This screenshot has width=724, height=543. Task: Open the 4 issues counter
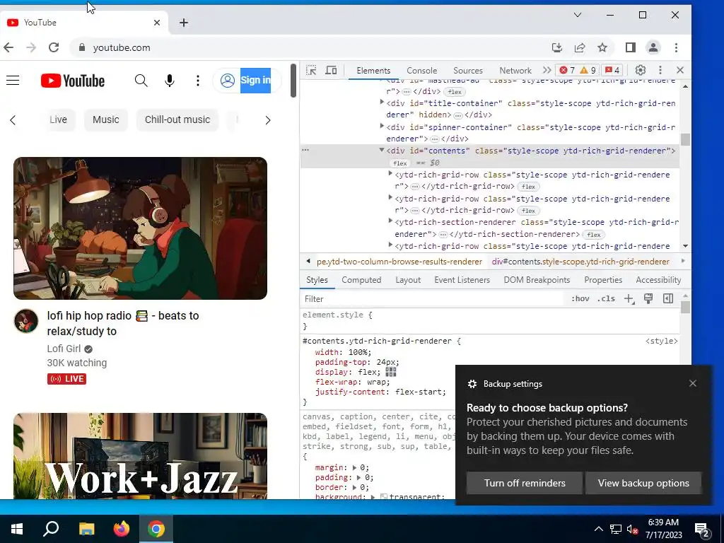coord(612,70)
